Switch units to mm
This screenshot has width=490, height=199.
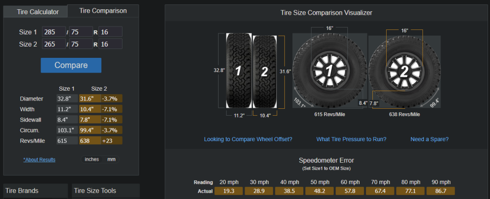pyautogui.click(x=111, y=159)
